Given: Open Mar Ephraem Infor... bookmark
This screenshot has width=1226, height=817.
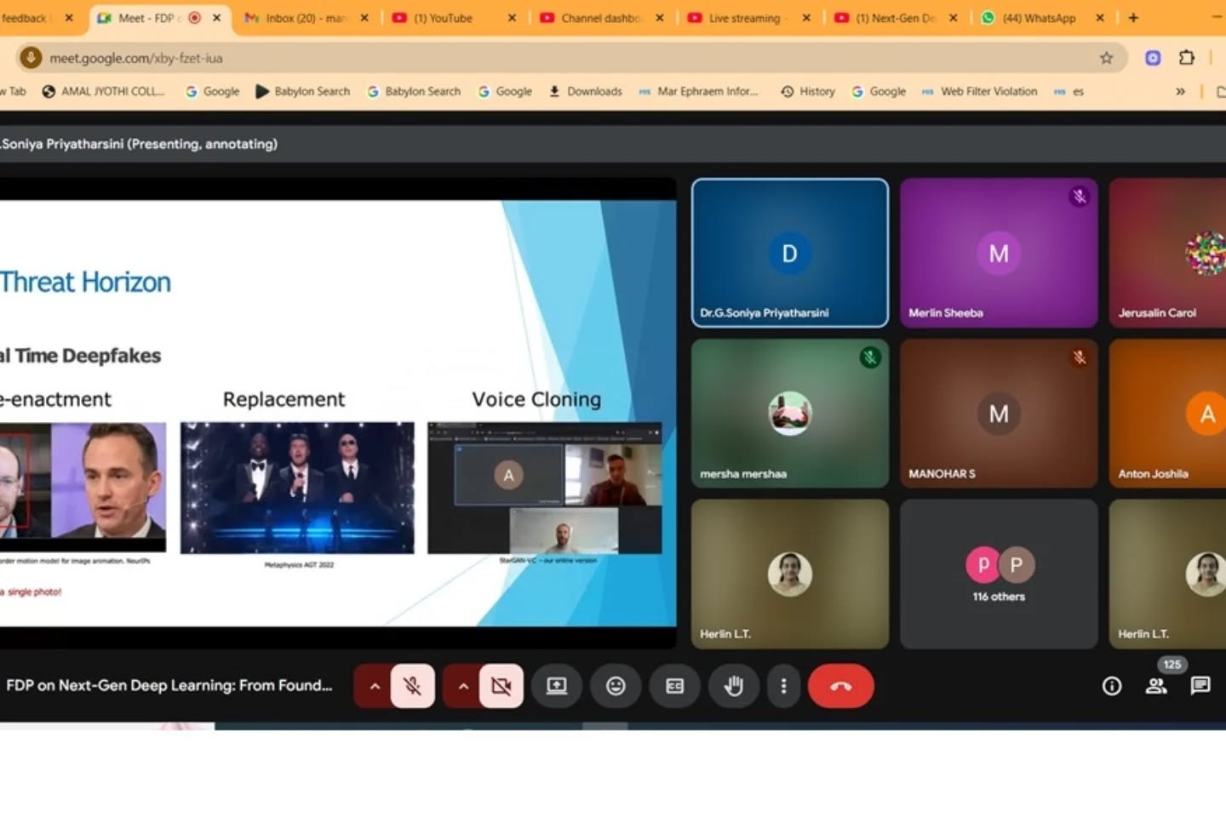Looking at the screenshot, I should (x=698, y=91).
